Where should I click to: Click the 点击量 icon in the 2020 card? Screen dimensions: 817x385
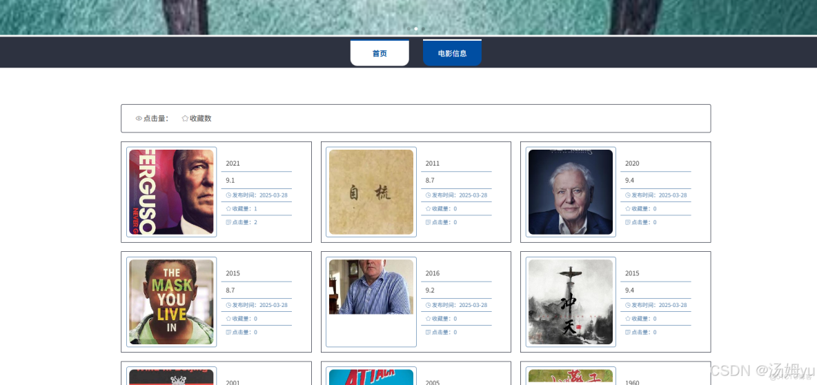coord(628,222)
